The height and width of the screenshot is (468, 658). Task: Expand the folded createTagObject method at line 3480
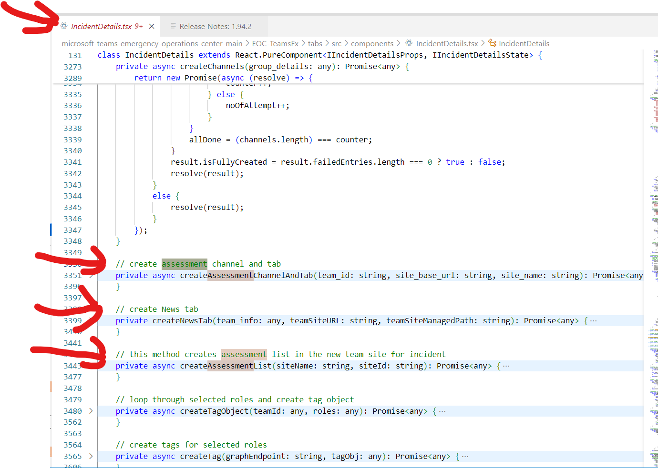click(91, 411)
